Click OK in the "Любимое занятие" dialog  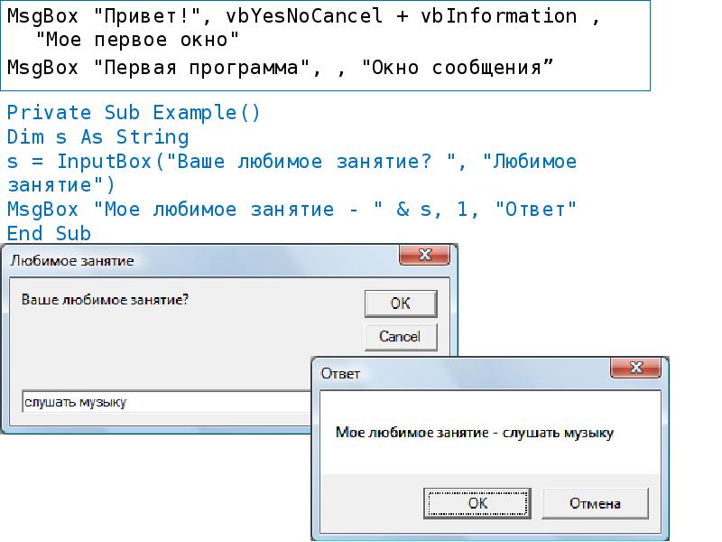(400, 304)
